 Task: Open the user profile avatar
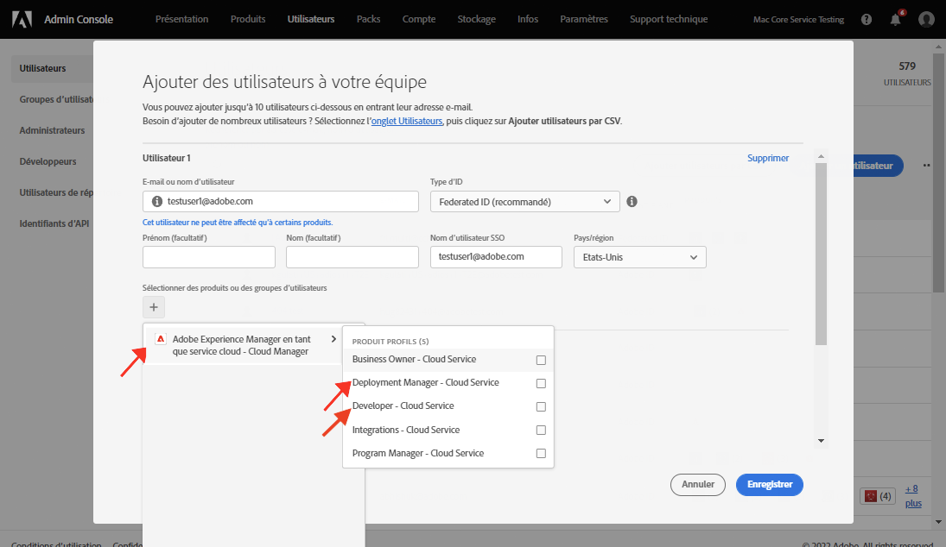926,19
